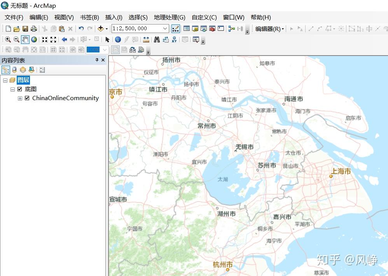Click the Add Data button
Screen dimensions: 388x276
100,29
